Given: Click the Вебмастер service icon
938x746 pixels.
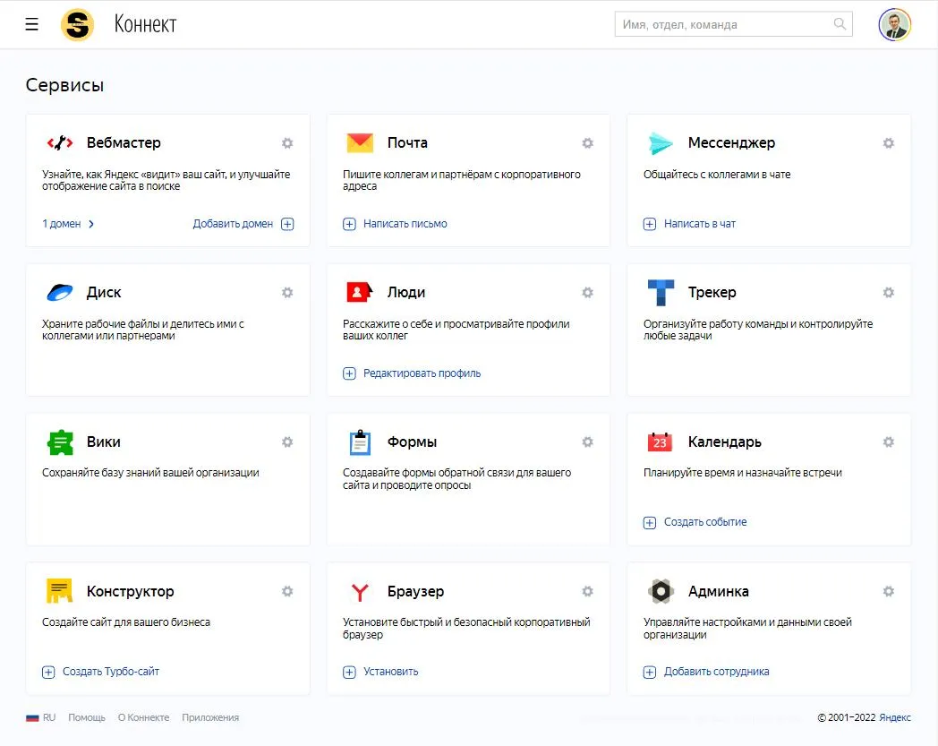Looking at the screenshot, I should point(59,142).
